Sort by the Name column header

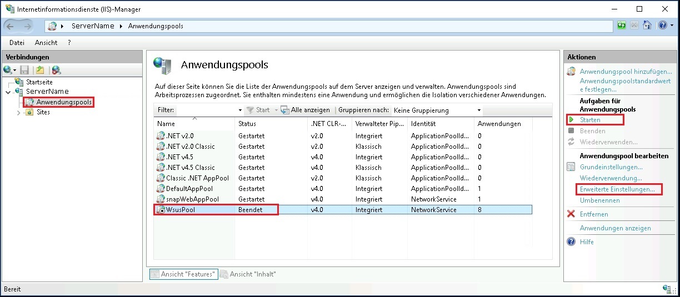pos(194,124)
